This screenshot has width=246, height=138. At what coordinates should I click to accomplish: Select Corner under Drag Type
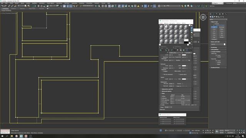click(216, 61)
